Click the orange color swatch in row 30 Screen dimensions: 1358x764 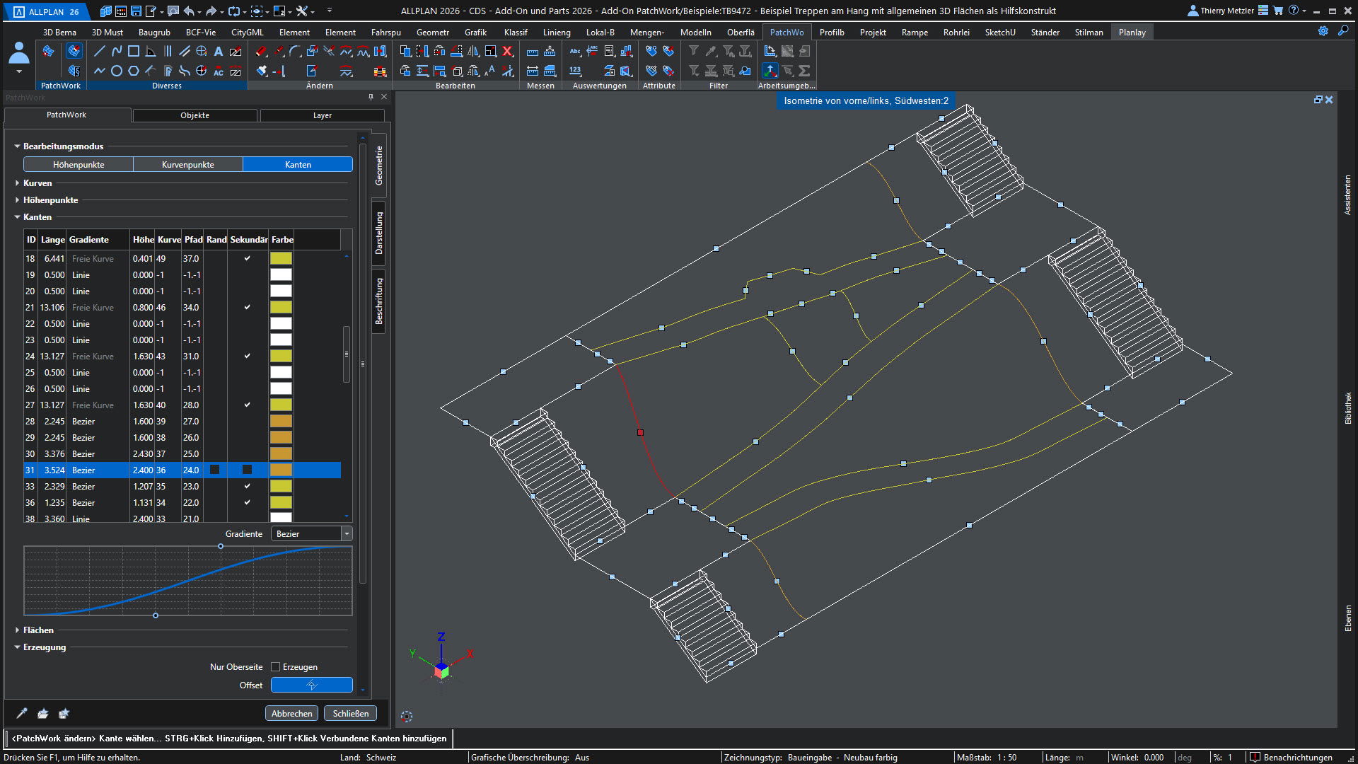tap(281, 454)
